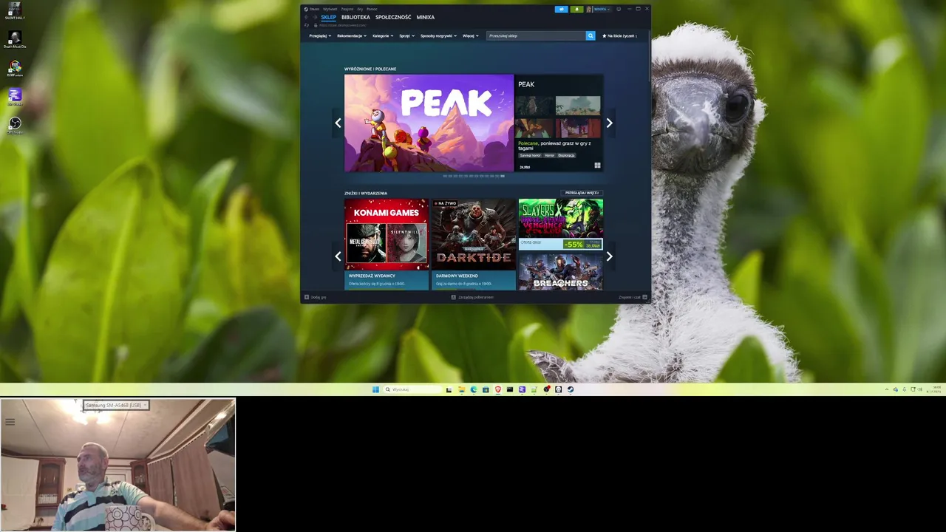Open File Explorer from the taskbar

point(461,389)
